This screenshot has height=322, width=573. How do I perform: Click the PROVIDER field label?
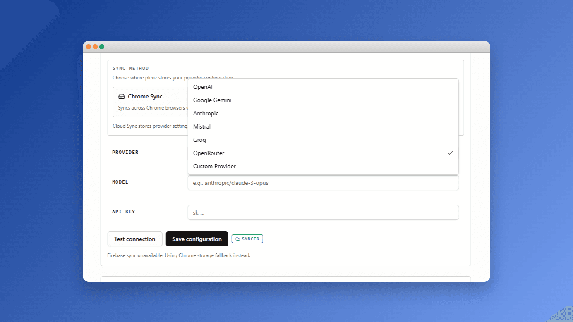[125, 152]
